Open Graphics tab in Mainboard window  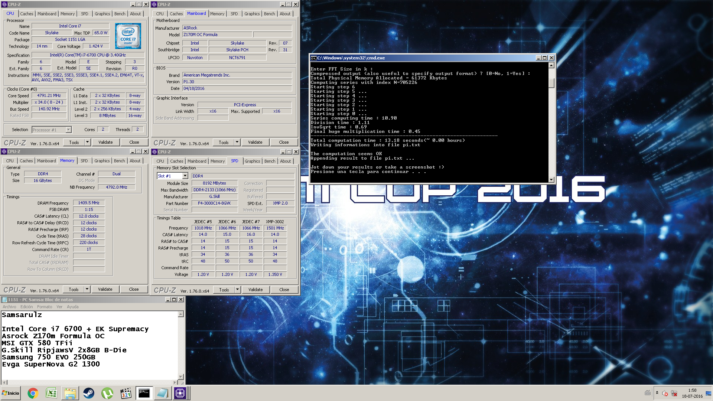252,14
